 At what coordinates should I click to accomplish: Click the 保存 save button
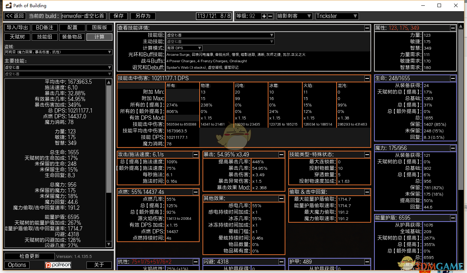119,16
